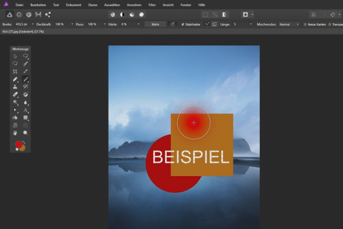Select the Node tool
This screenshot has height=229, width=343.
pos(15,110)
